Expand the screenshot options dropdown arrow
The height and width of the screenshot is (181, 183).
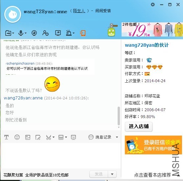pos(54,137)
